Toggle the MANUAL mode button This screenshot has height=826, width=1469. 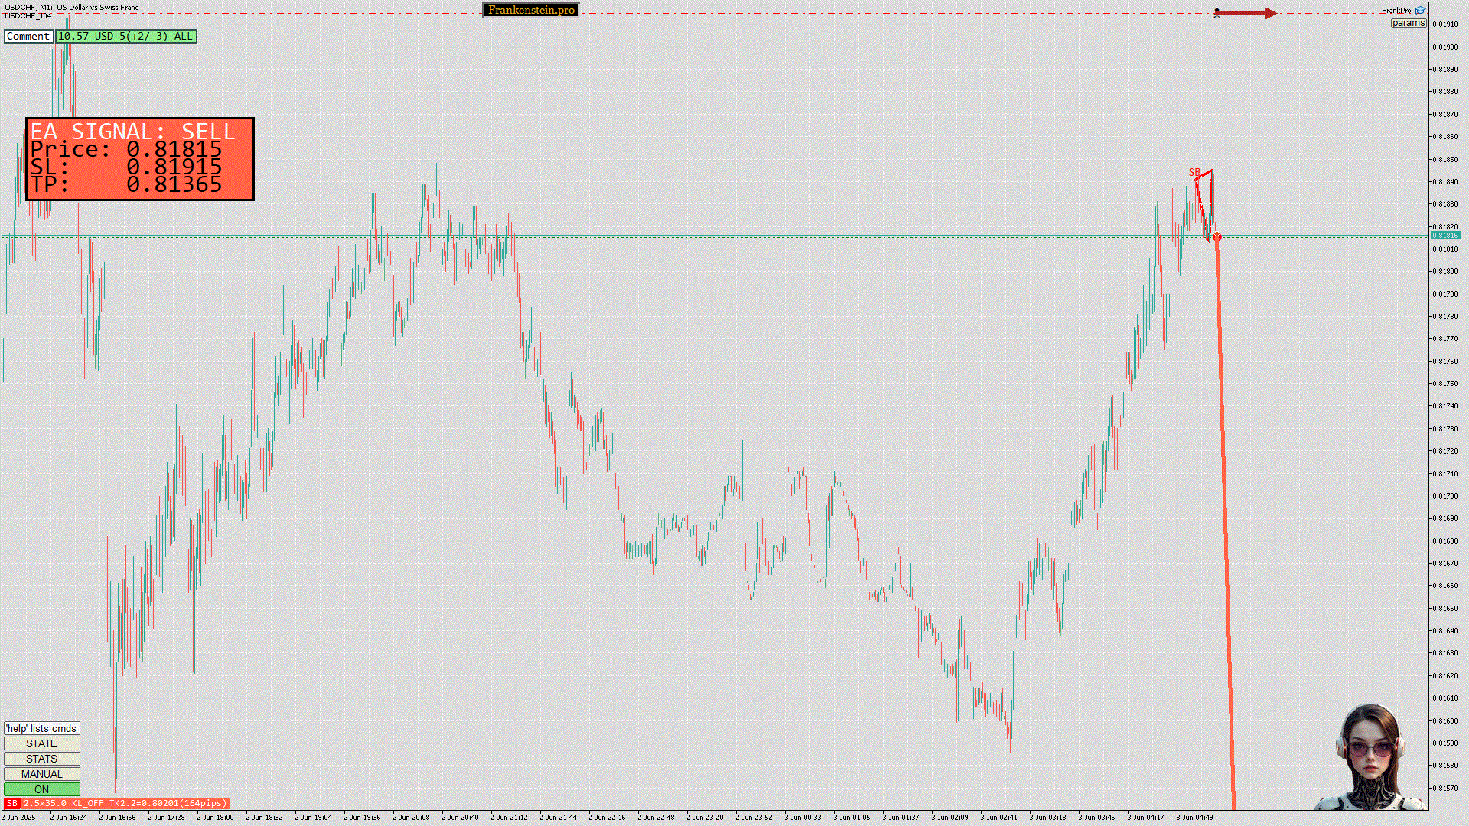tap(41, 774)
